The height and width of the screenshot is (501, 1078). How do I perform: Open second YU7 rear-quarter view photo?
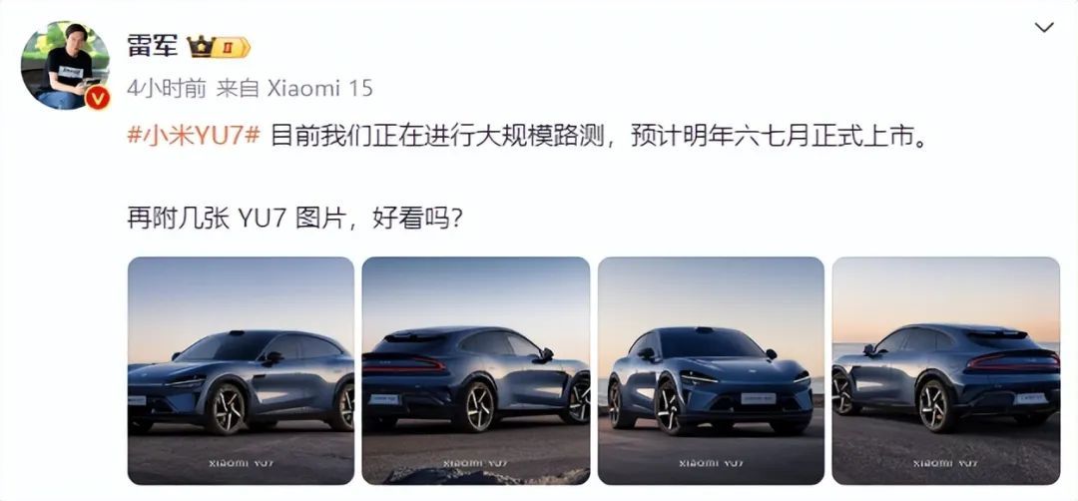point(476,370)
